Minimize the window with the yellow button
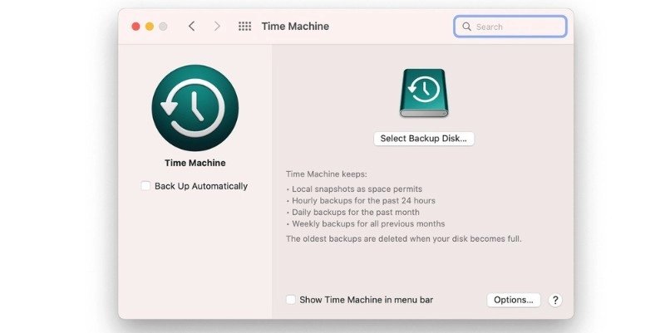Viewport: 665px width, 333px height. (x=150, y=27)
